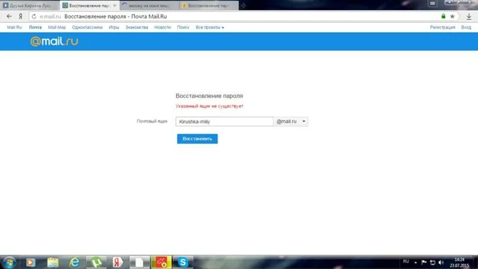Switch to the Друзья Кирилла tab
The image size is (478, 269).
click(x=30, y=5)
